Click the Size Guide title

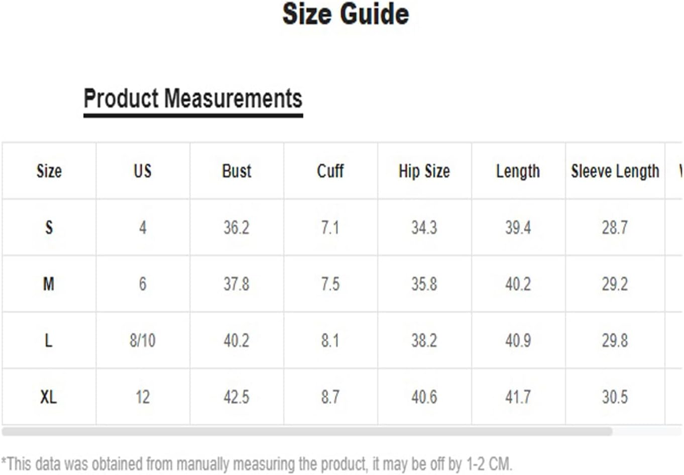346,14
